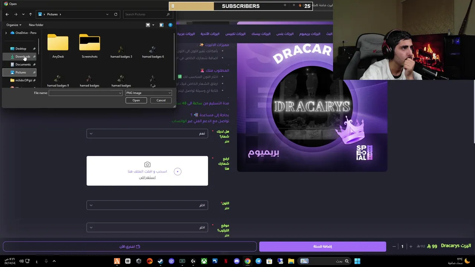Click the forward navigation arrow in the dialog

point(16,14)
